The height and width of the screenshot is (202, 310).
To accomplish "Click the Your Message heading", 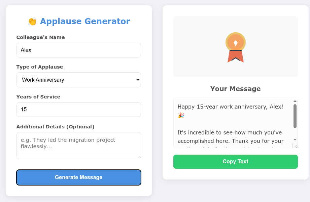I will point(235,89).
